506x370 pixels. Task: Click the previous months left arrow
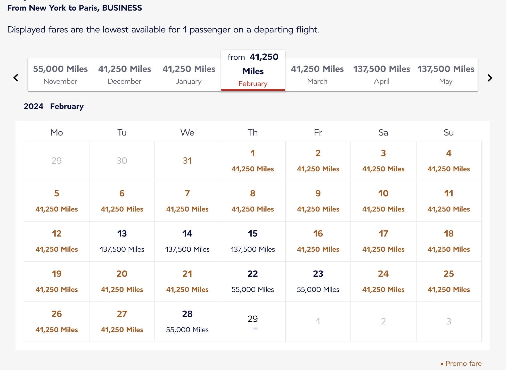(x=16, y=78)
